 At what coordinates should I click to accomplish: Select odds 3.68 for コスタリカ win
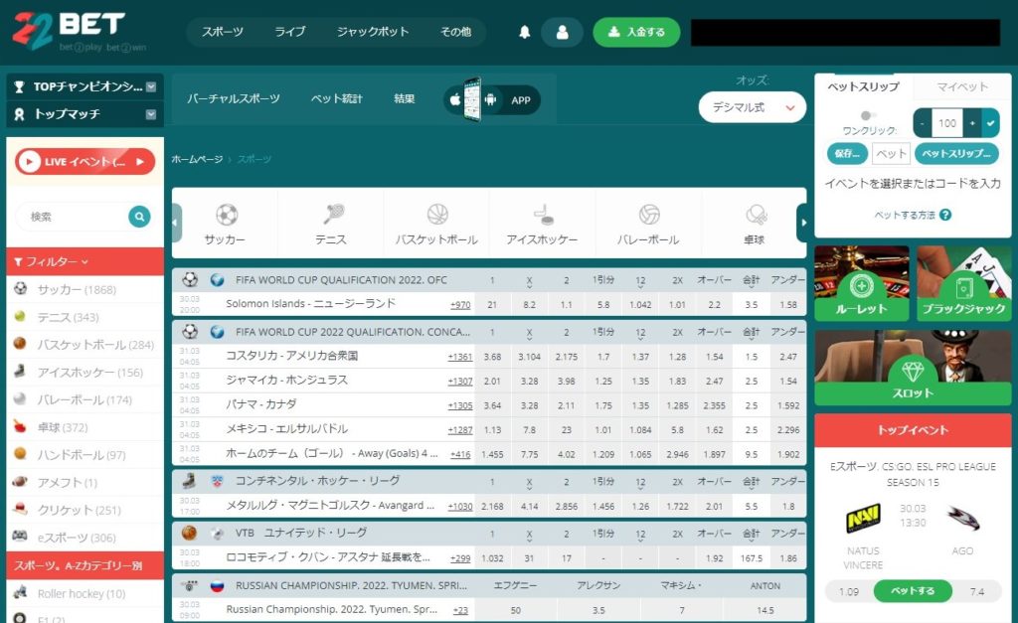tap(492, 357)
